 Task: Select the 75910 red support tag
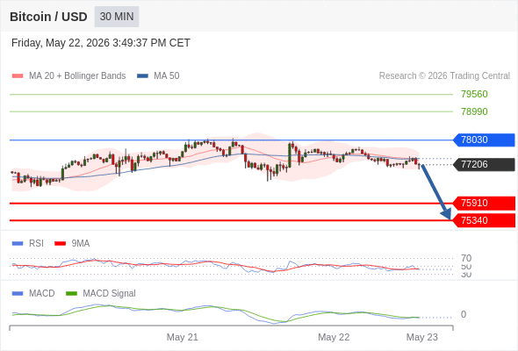(x=484, y=203)
